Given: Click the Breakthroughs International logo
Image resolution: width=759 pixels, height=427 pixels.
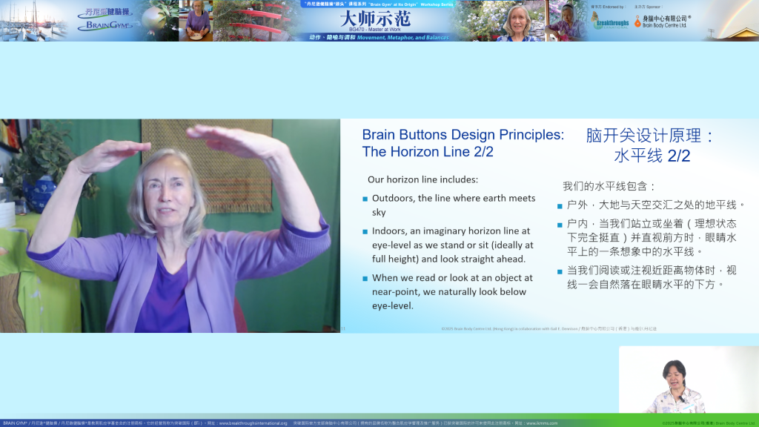Looking at the screenshot, I should tap(611, 21).
